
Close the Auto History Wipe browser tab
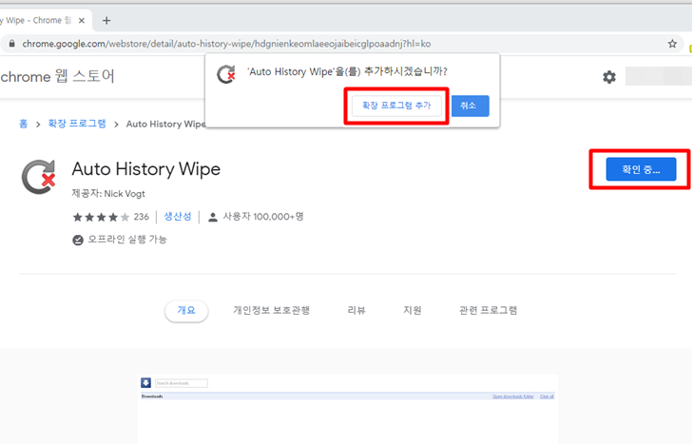point(82,20)
